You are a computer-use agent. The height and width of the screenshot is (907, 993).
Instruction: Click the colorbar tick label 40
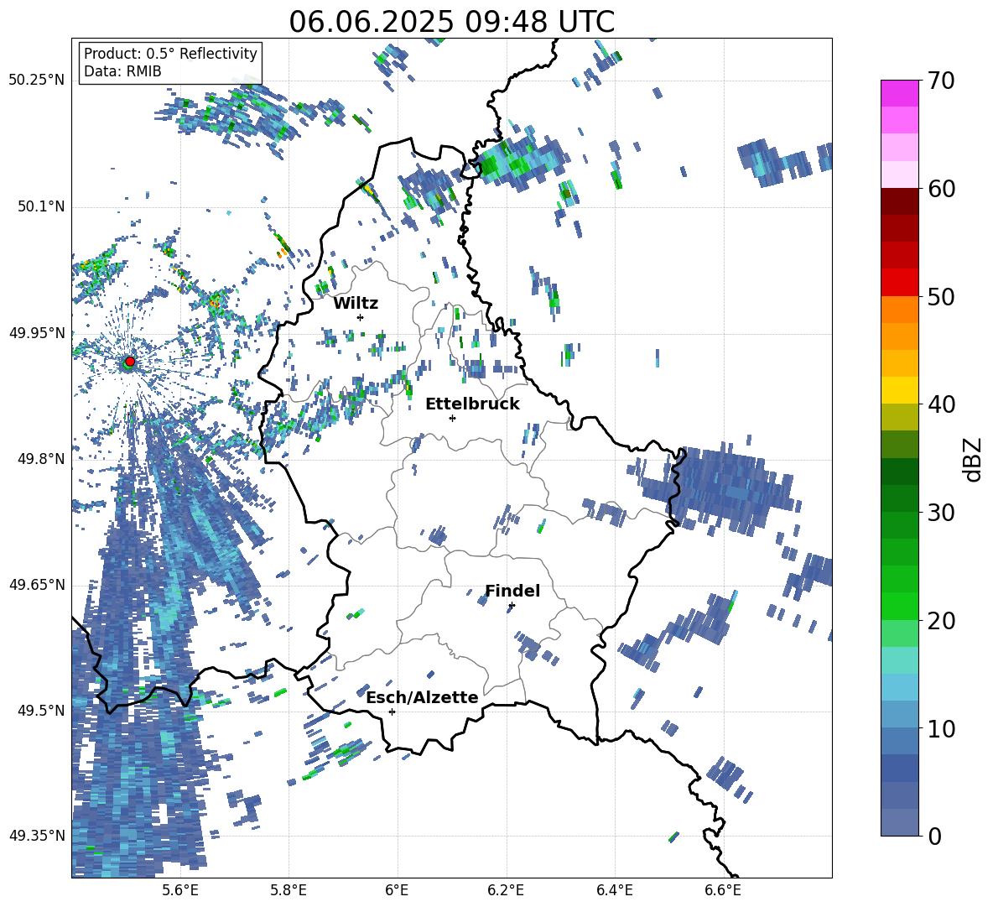941,404
